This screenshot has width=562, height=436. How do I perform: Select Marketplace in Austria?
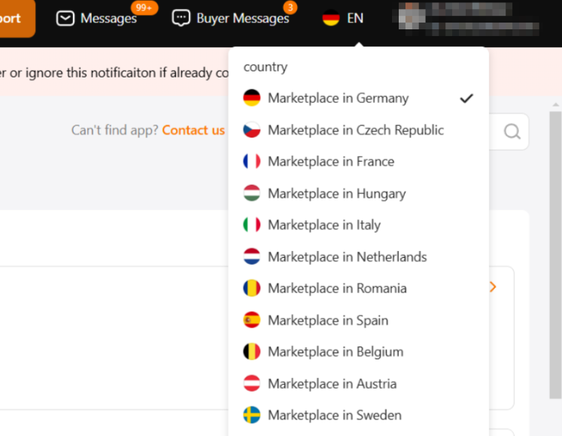click(332, 383)
